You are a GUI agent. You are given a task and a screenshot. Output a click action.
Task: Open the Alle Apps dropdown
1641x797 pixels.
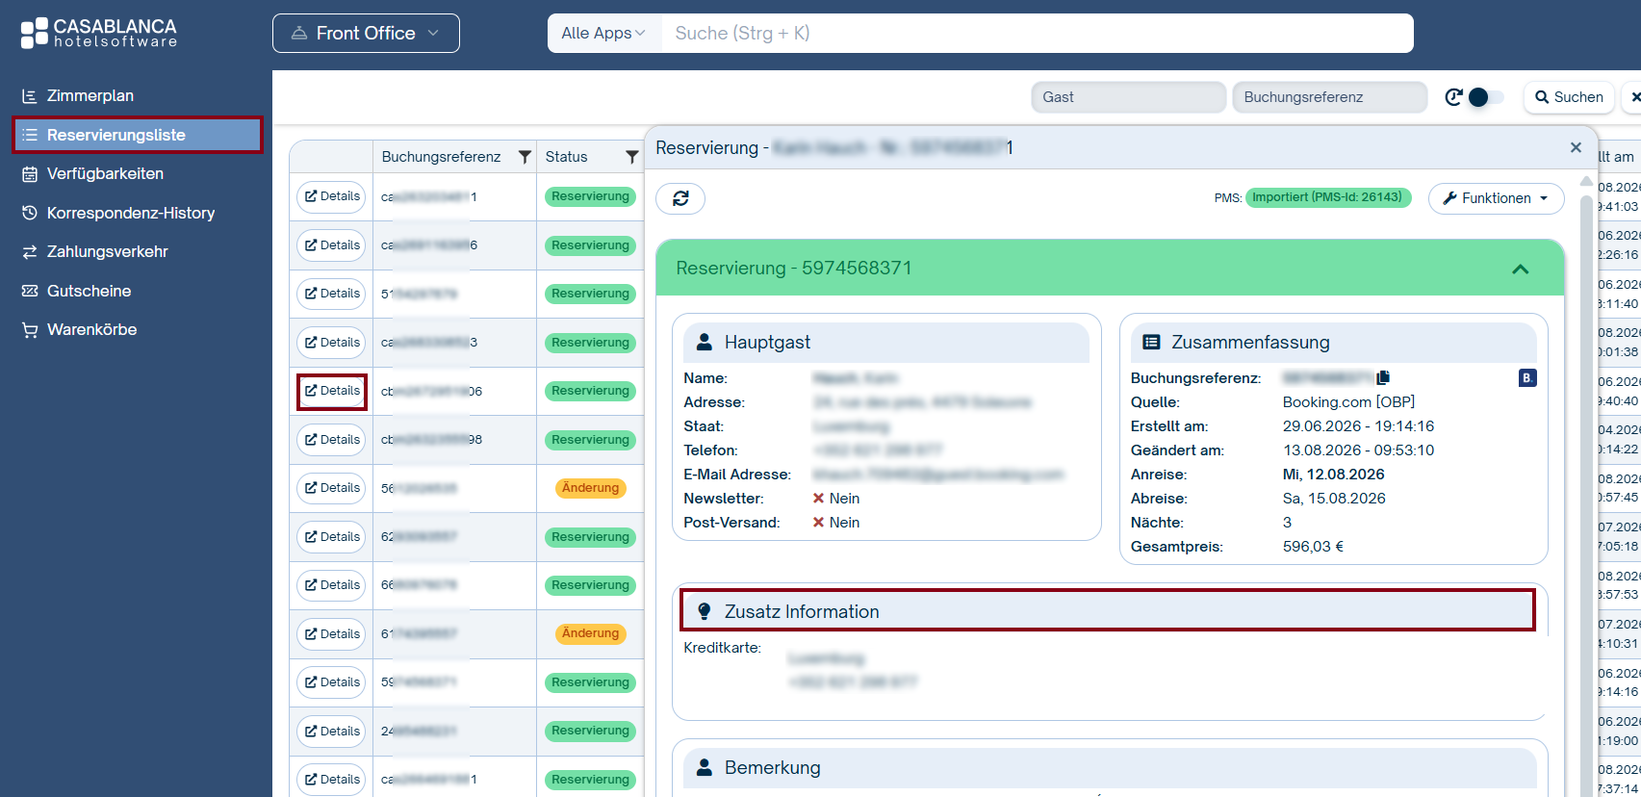click(x=604, y=34)
